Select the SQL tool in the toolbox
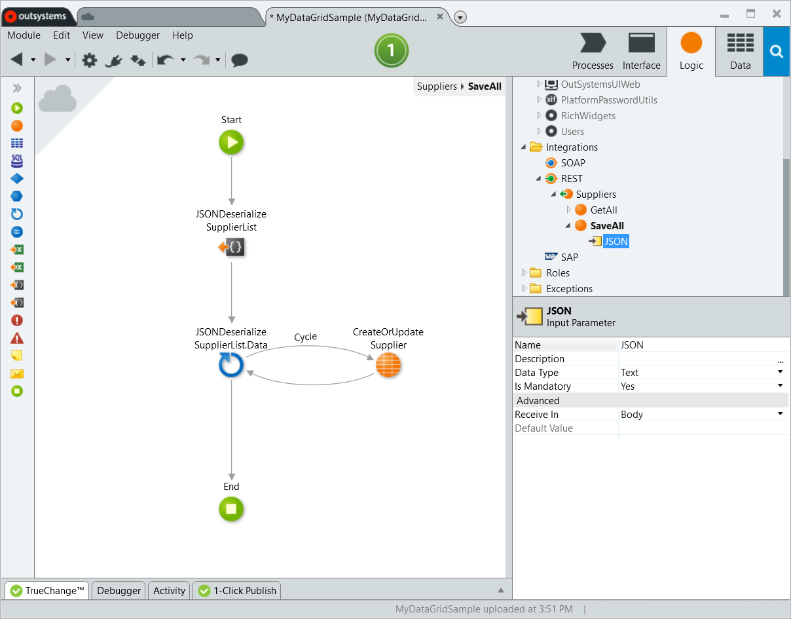791x619 pixels. pyautogui.click(x=17, y=160)
